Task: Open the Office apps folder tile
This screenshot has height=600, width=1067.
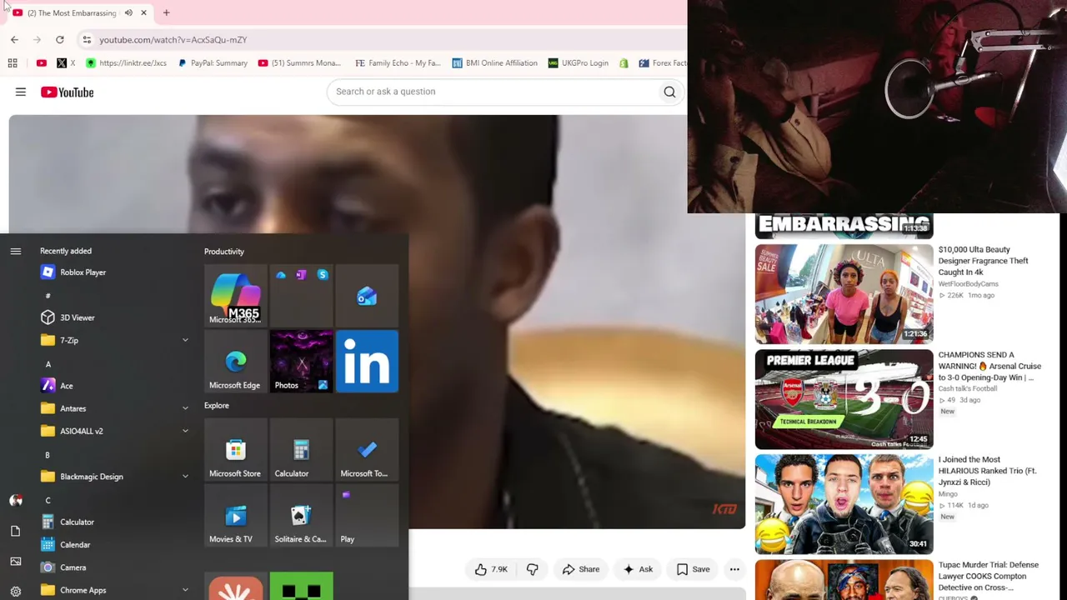Action: coord(301,296)
